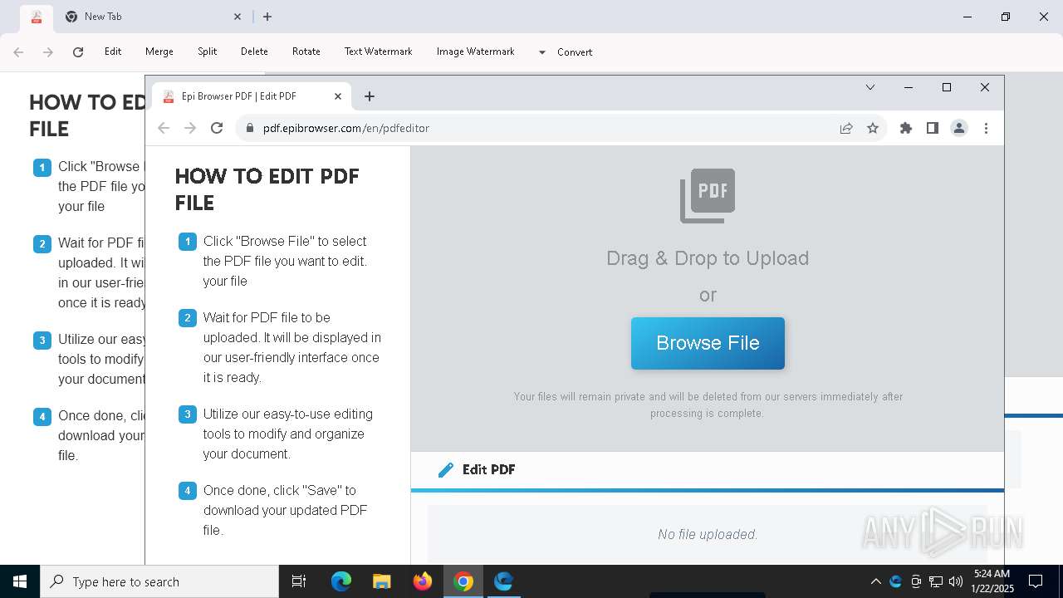Viewport: 1063px width, 598px height.
Task: Add new tab in front window
Action: 370,96
